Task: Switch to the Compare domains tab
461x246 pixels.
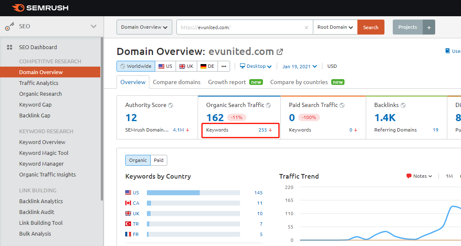Action: (176, 82)
